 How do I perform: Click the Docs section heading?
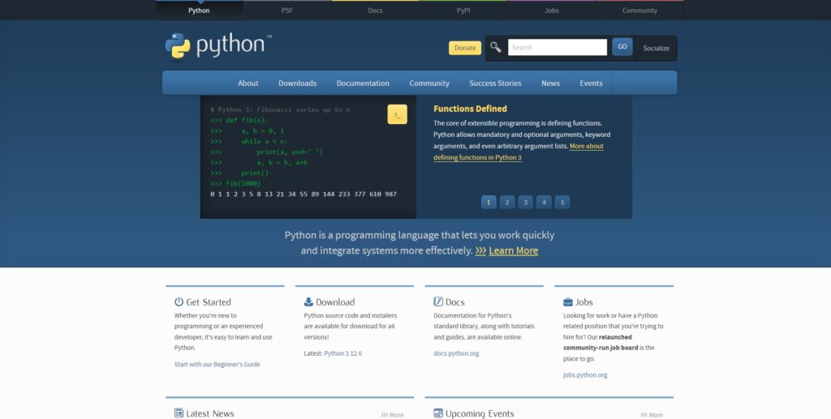click(x=454, y=302)
